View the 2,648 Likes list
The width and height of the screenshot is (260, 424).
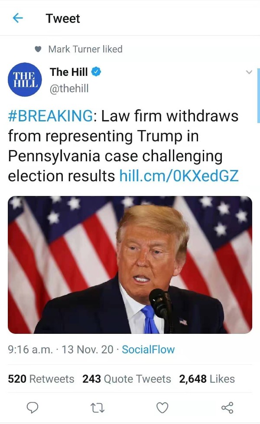click(207, 379)
